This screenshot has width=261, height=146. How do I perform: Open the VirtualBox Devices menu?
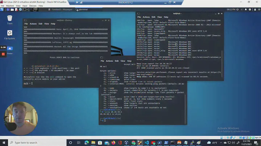[33, 5]
